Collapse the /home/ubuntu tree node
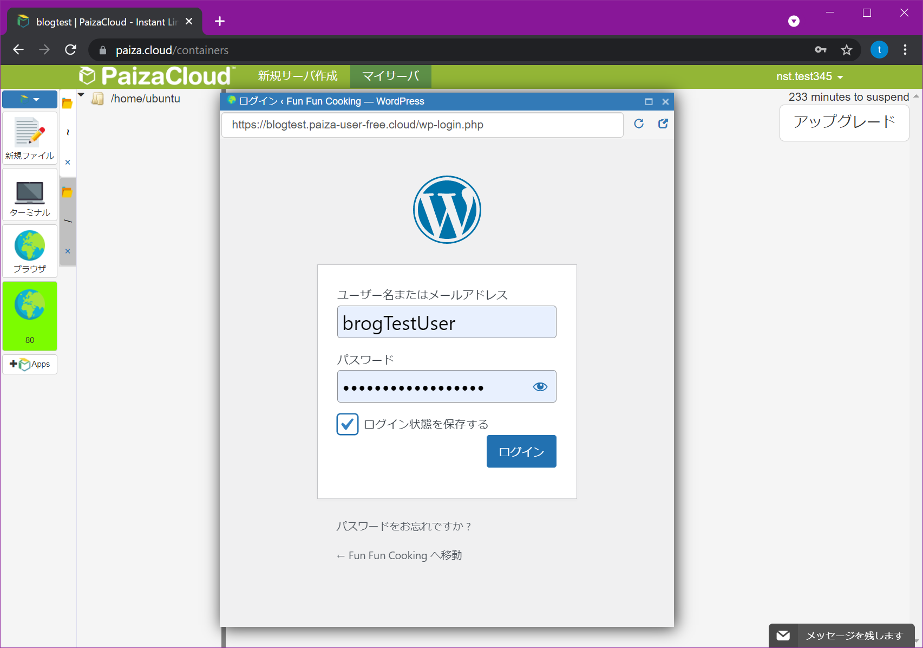Viewport: 923px width, 648px height. [81, 95]
